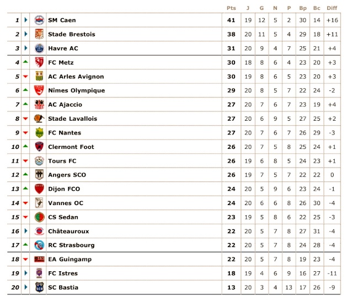Image resolution: width=353 pixels, height=301 pixels.
Task: Click the SC Bastia crest icon
Action: (39, 287)
